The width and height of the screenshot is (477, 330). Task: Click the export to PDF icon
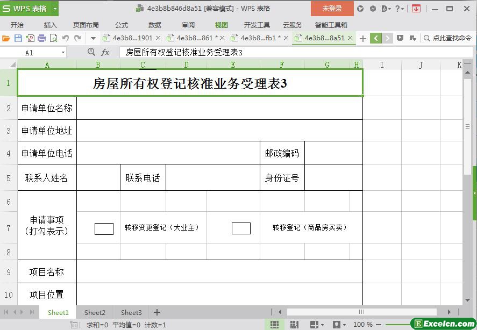click(30, 38)
